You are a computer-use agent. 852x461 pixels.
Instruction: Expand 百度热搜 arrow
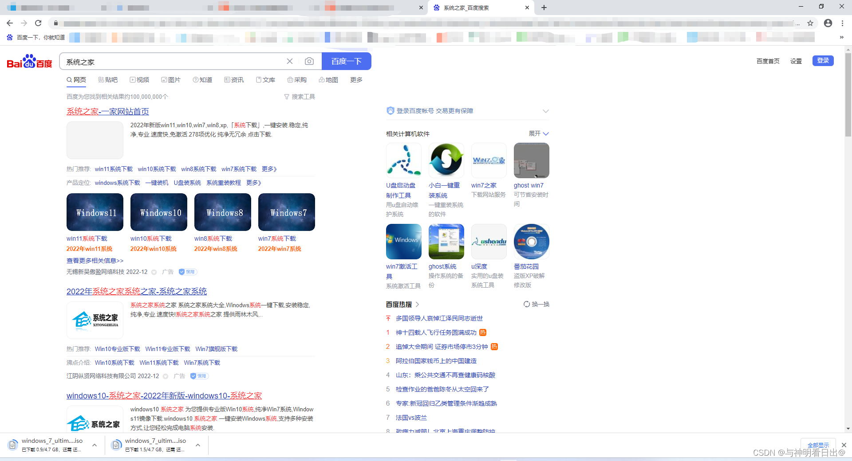pyautogui.click(x=418, y=304)
